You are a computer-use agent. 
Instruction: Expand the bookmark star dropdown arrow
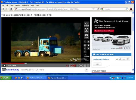(x=96, y=9)
